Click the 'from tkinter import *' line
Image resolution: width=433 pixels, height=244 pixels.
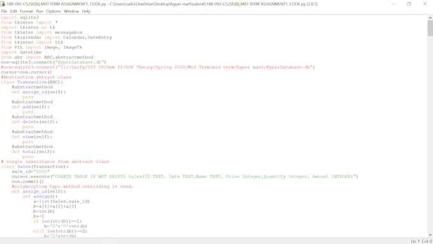tap(29, 22)
